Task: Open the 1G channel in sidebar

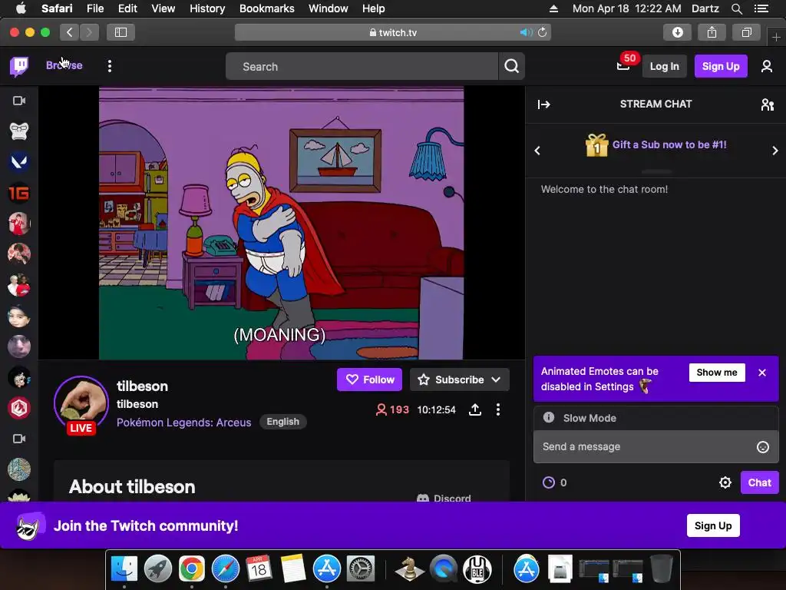Action: (19, 193)
